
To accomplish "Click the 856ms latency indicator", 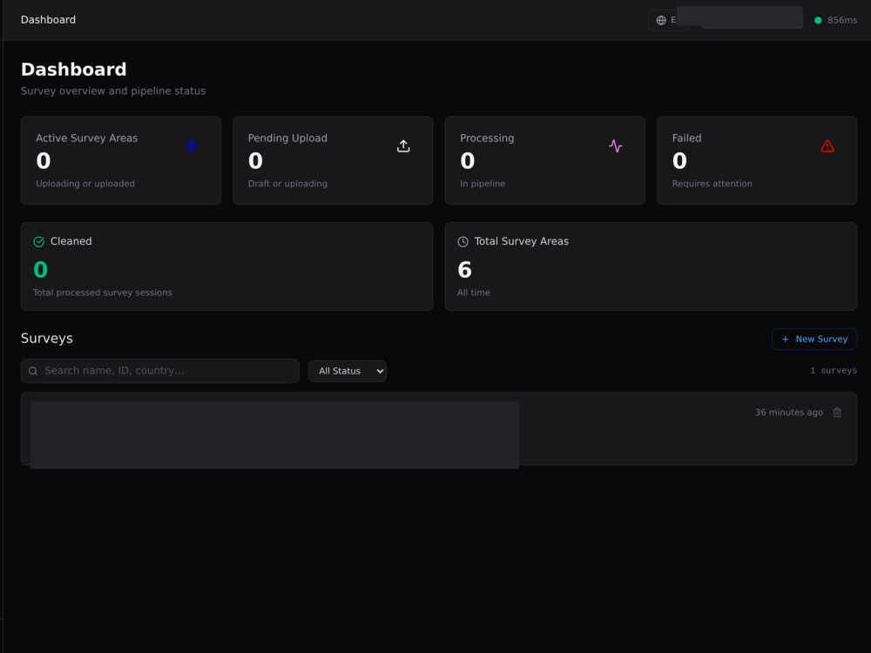I will tap(842, 21).
